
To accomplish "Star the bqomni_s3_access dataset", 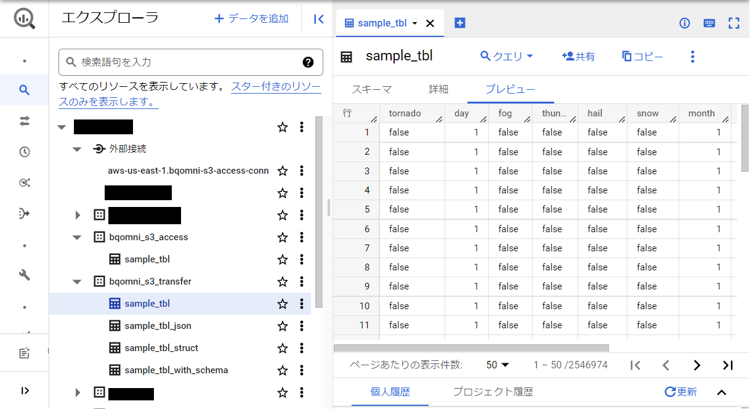I will point(283,237).
